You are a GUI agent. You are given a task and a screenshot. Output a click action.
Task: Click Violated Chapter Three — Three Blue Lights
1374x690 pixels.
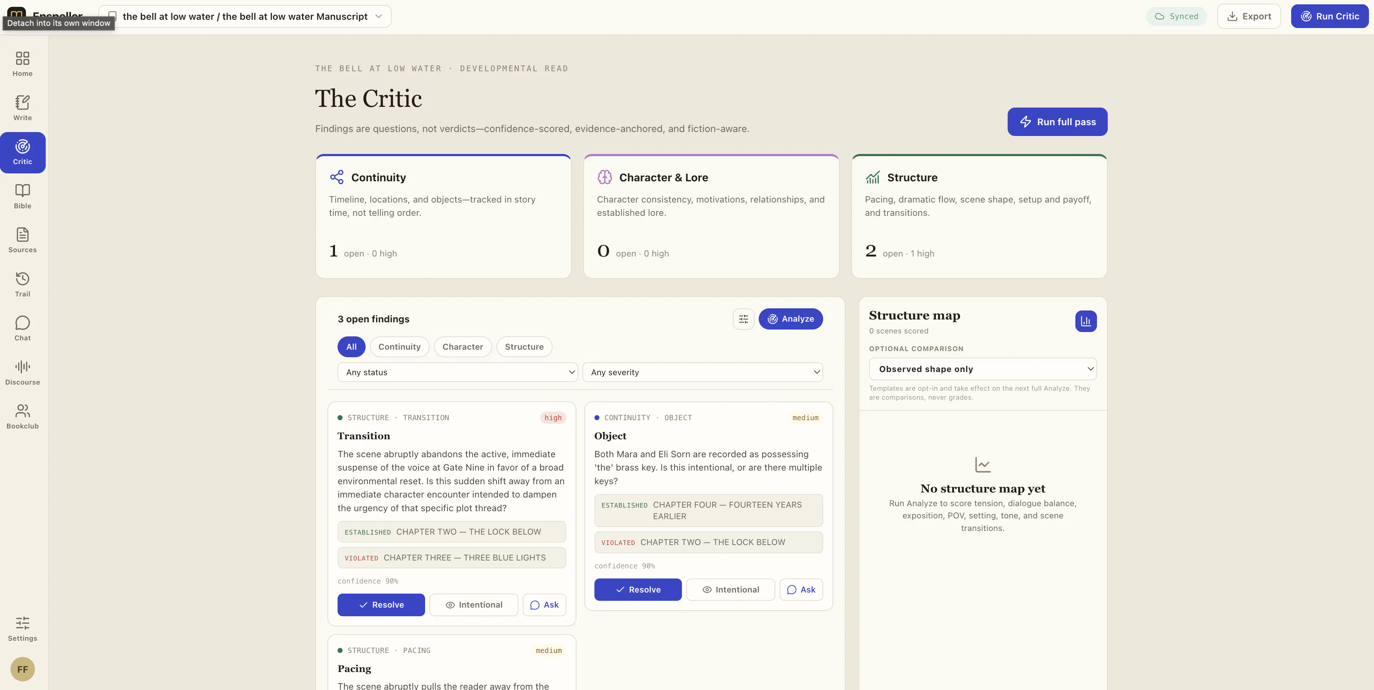(452, 558)
